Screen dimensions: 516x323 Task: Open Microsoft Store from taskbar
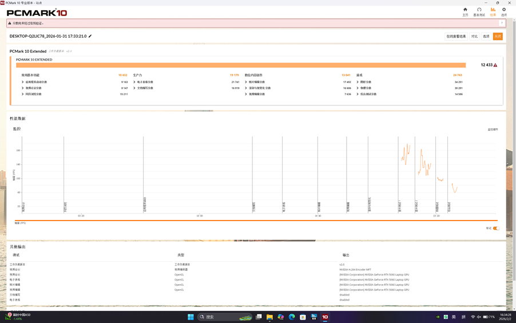pyautogui.click(x=303, y=317)
